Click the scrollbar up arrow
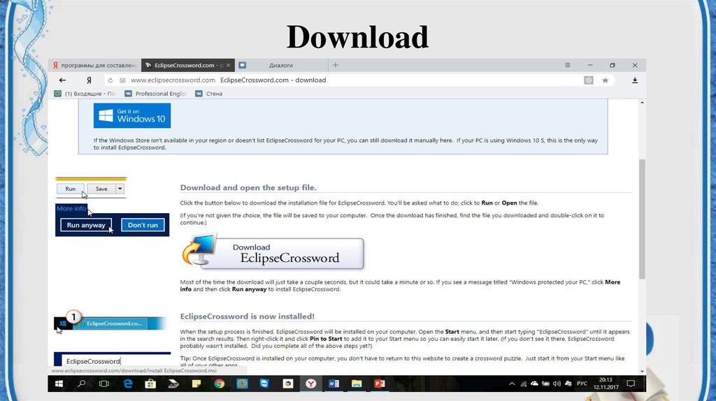The width and height of the screenshot is (716, 401). pyautogui.click(x=642, y=103)
